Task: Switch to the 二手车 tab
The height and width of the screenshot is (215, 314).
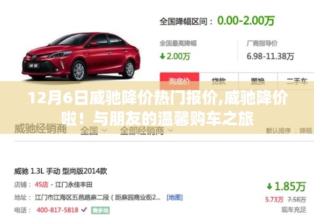Action: [297, 81]
